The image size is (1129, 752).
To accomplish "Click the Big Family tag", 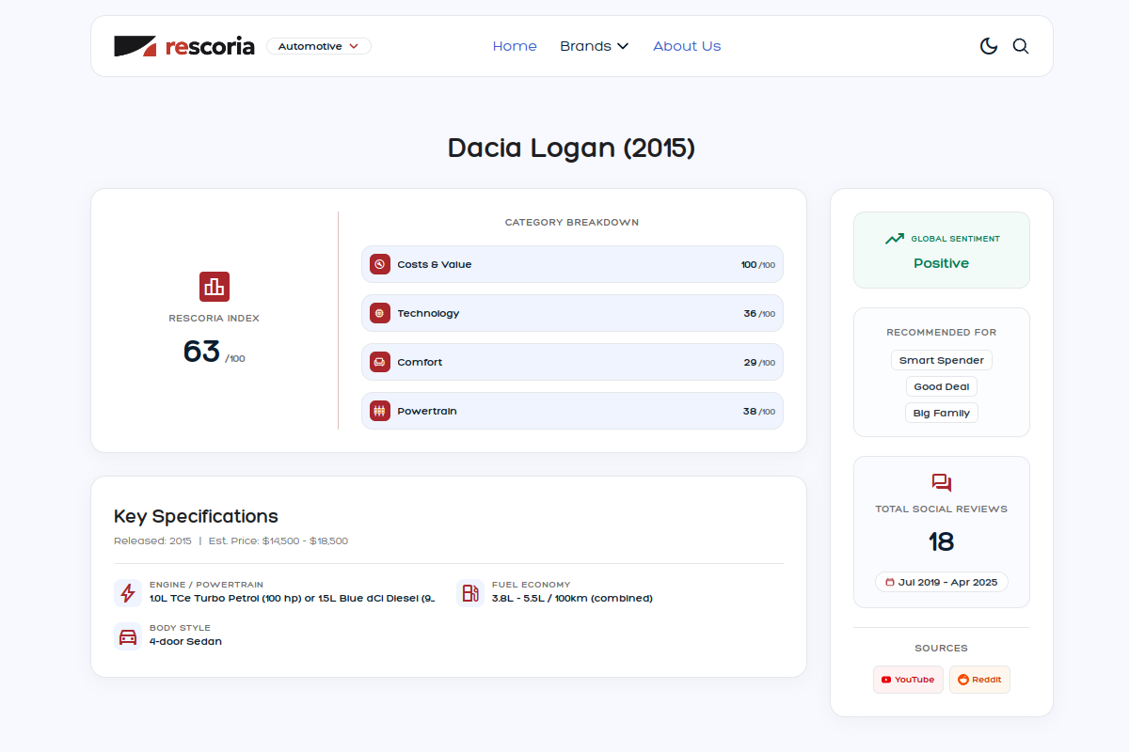I will 942,413.
